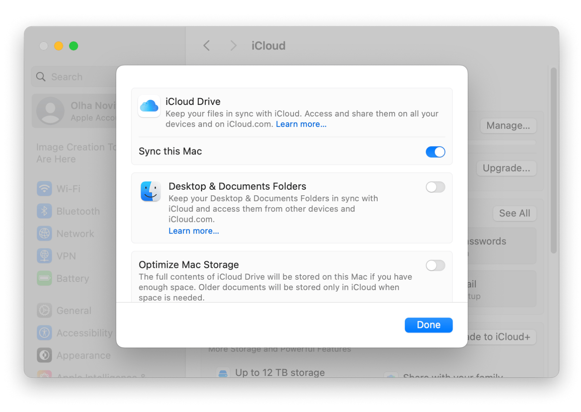The width and height of the screenshot is (581, 412).
Task: Click the storage icon beside 'Up to 12 TB storage'
Action: pyautogui.click(x=223, y=373)
